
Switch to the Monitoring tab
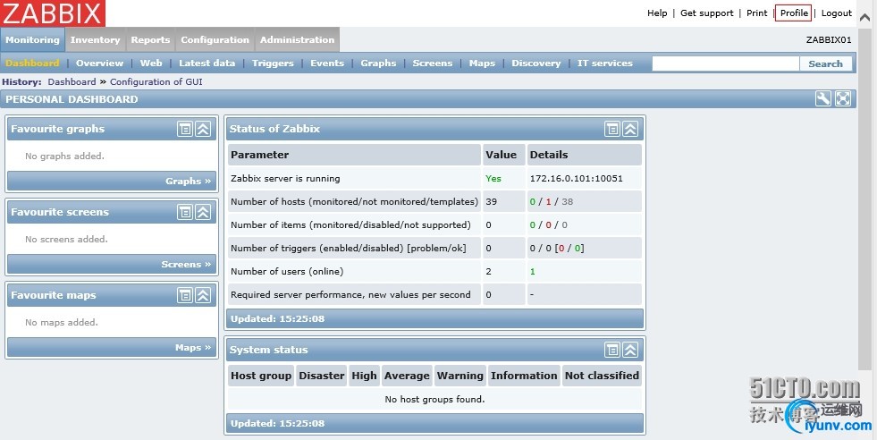point(32,39)
